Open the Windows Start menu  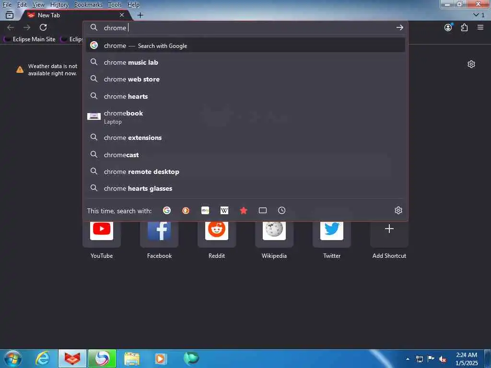[13, 358]
